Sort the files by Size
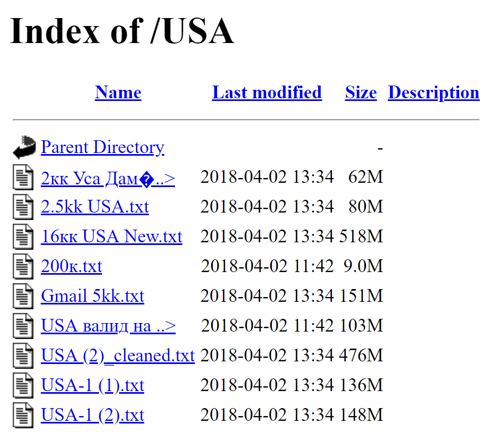 click(x=360, y=92)
